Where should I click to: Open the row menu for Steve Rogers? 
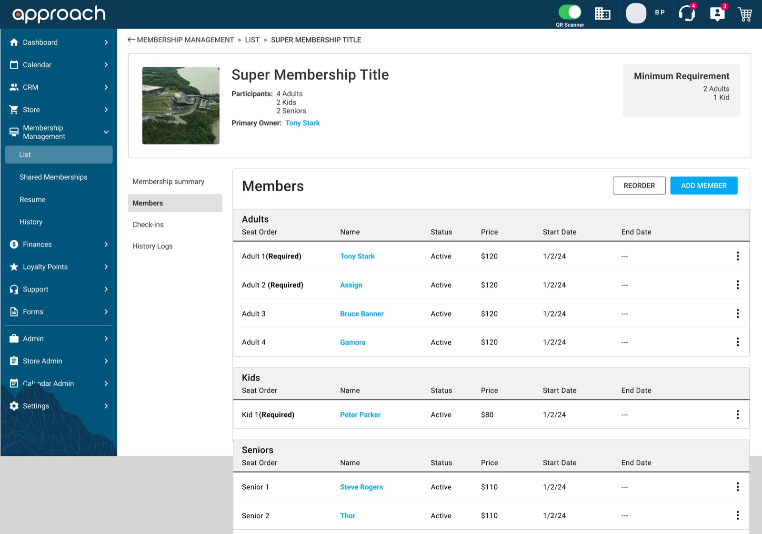tap(738, 487)
